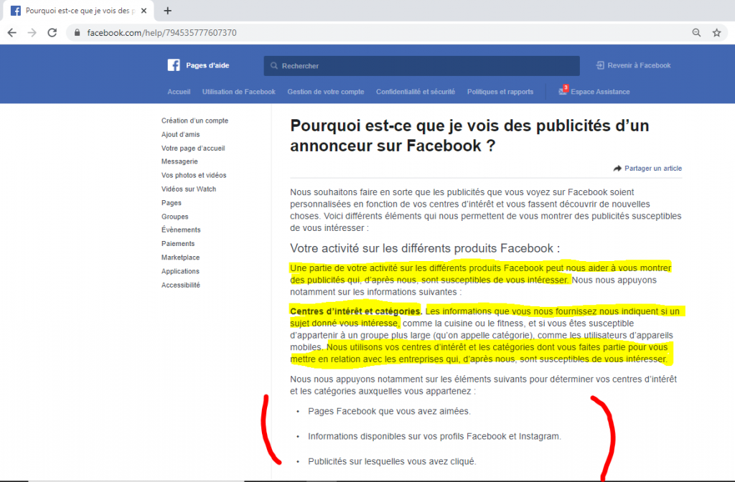Open Messagerie sidebar link

click(179, 161)
